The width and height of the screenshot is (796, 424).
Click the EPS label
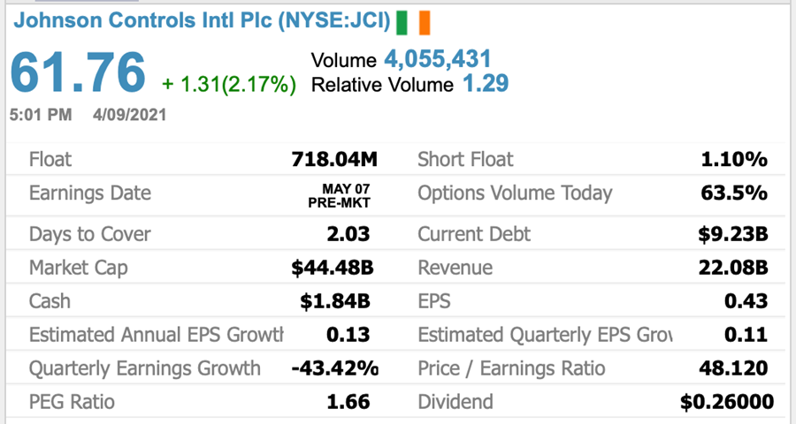[434, 301]
